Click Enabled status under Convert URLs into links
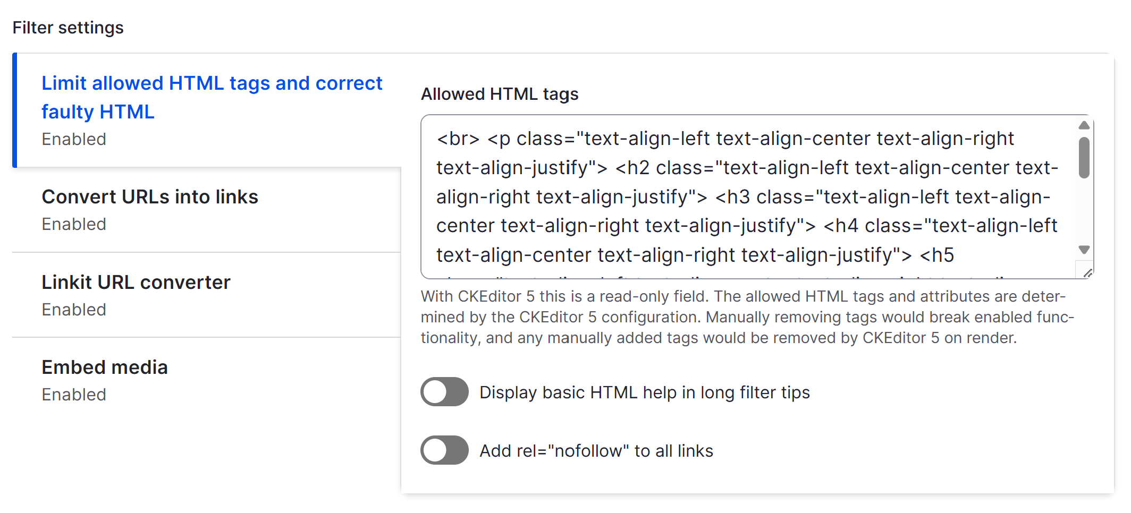Screen dimensions: 1131x513 pos(74,224)
